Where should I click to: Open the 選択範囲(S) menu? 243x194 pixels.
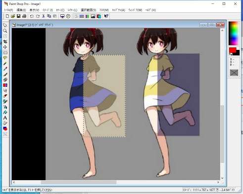click(x=88, y=10)
